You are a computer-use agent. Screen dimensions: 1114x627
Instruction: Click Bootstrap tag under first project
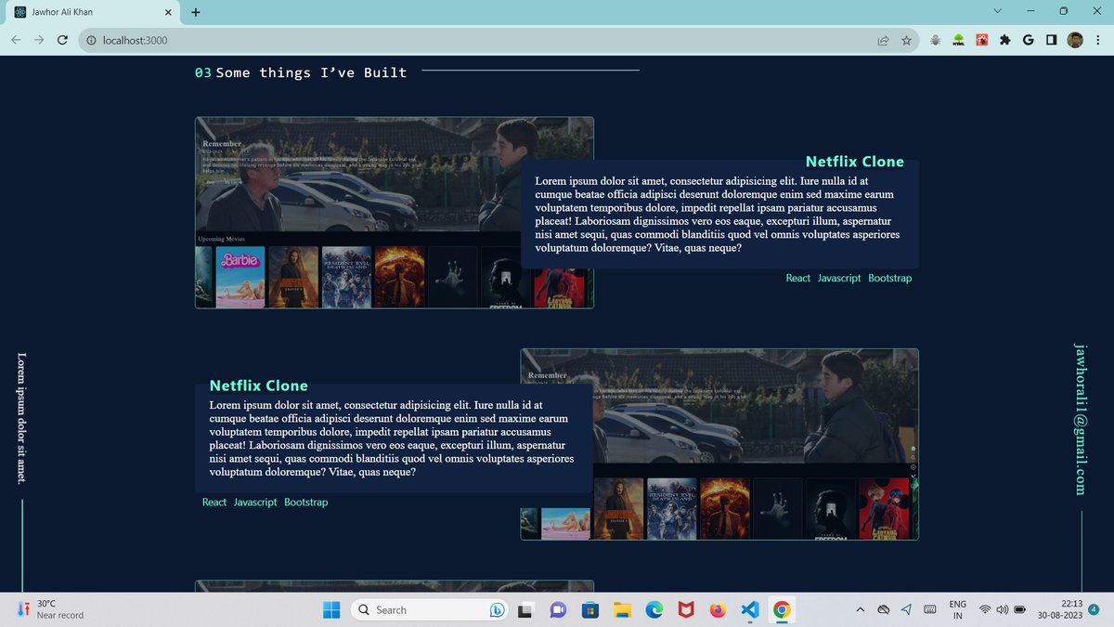coord(890,279)
